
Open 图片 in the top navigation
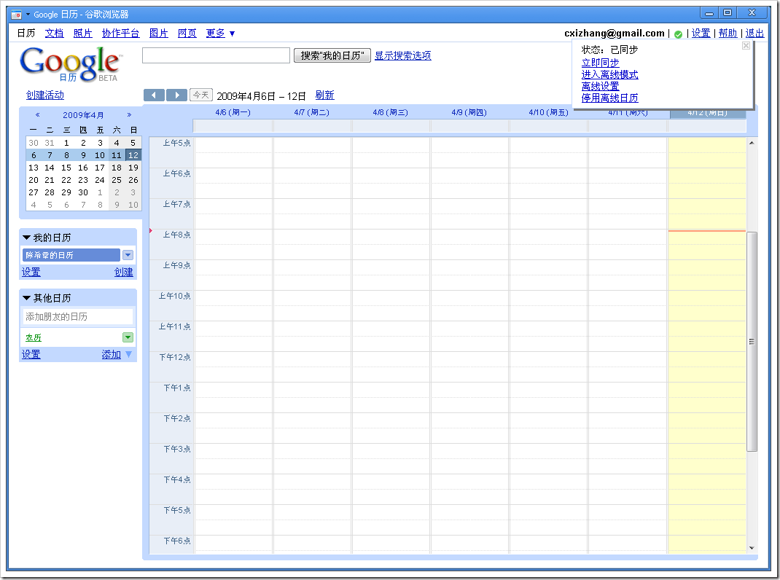point(158,34)
